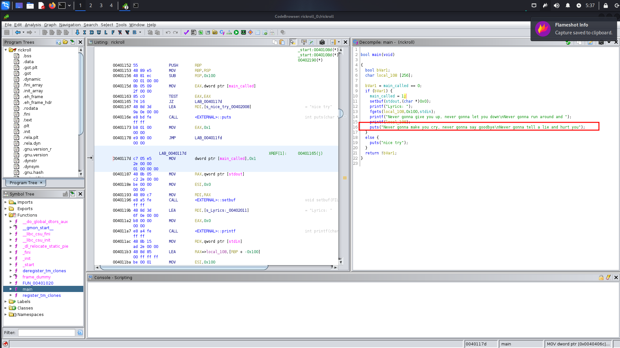The width and height of the screenshot is (620, 348).
Task: Click the Program Trees vertical scrollbar
Action: [x=81, y=112]
